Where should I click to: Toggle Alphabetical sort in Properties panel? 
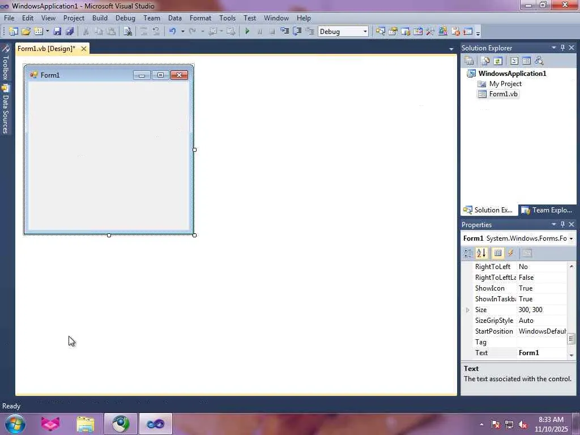click(481, 253)
